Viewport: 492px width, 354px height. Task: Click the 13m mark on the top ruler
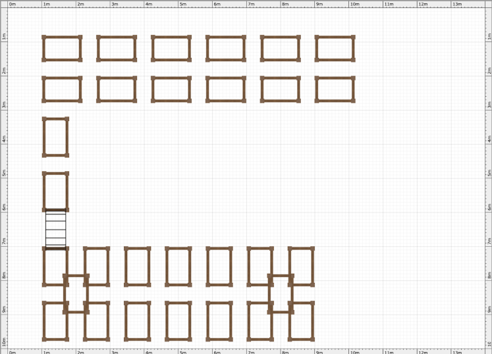pyautogui.click(x=456, y=4)
